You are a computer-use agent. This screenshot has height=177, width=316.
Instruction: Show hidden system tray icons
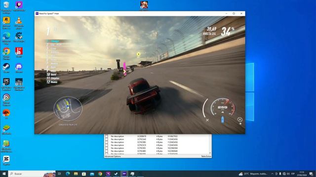[272, 174]
